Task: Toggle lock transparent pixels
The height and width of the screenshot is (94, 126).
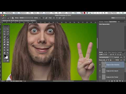Action: 104,60
